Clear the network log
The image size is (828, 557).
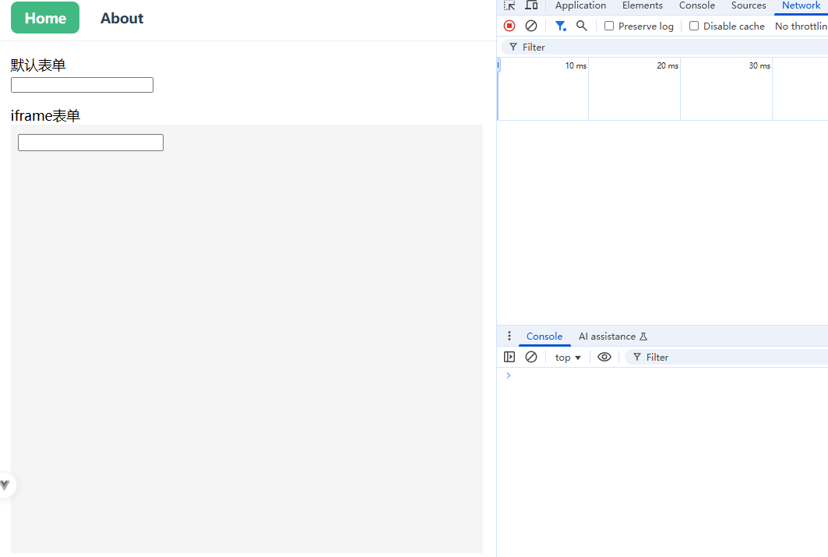(531, 26)
